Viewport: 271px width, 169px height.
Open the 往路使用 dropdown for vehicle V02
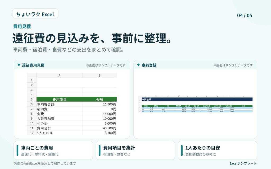[191, 110]
